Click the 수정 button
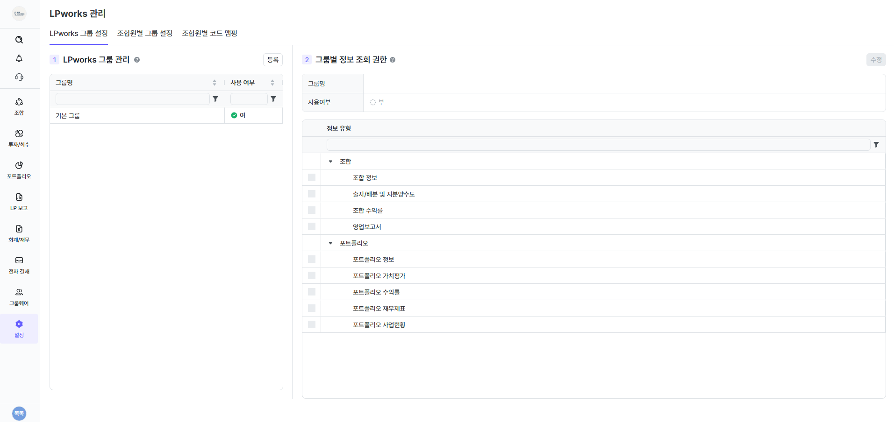This screenshot has width=894, height=422. (x=876, y=60)
